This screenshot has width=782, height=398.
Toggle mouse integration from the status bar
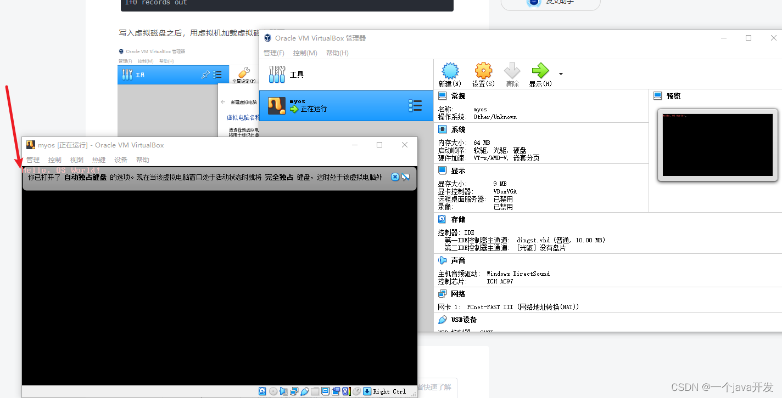(356, 391)
